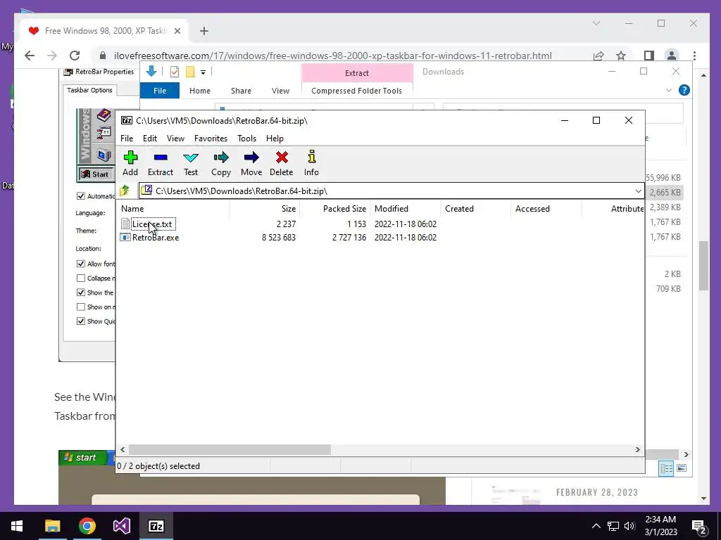
Task: Click the Move arrow icon in 7-Zip
Action: (x=251, y=158)
